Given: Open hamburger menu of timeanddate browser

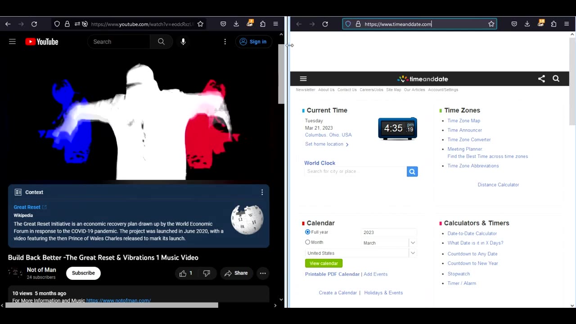Looking at the screenshot, I should tap(567, 24).
